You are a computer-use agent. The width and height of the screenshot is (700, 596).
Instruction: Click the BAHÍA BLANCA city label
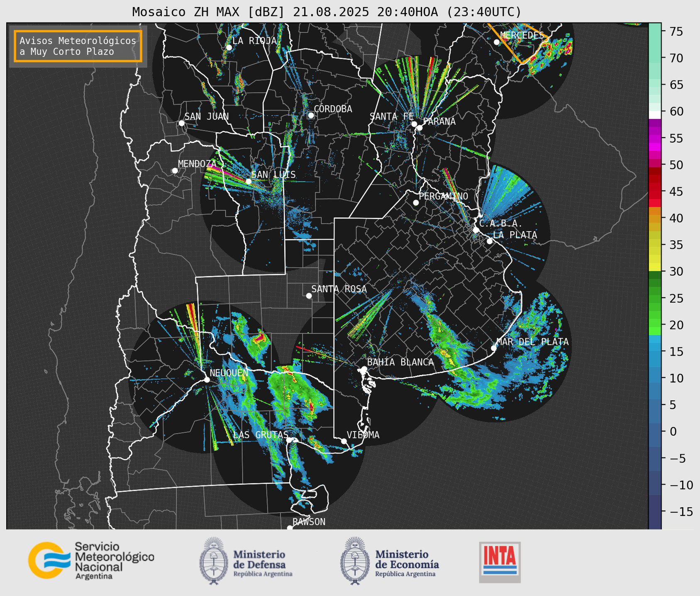(x=400, y=362)
